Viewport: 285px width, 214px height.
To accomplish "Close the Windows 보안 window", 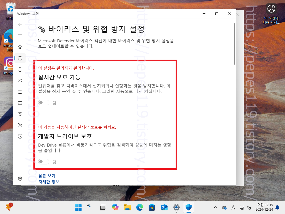I will click(230, 14).
